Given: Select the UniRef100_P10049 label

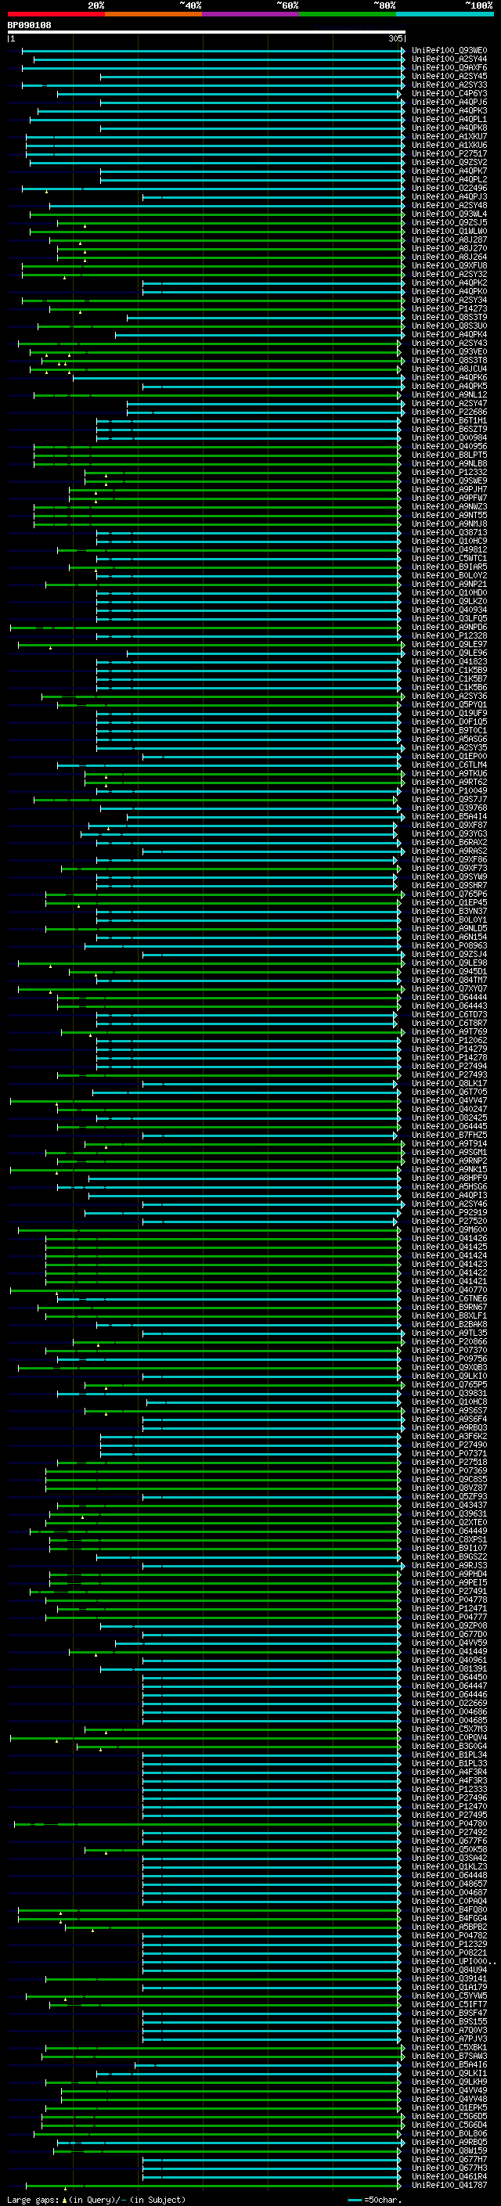Looking at the screenshot, I should click(449, 790).
